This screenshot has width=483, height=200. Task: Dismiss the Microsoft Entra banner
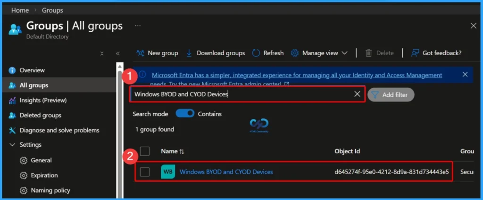coord(465,74)
